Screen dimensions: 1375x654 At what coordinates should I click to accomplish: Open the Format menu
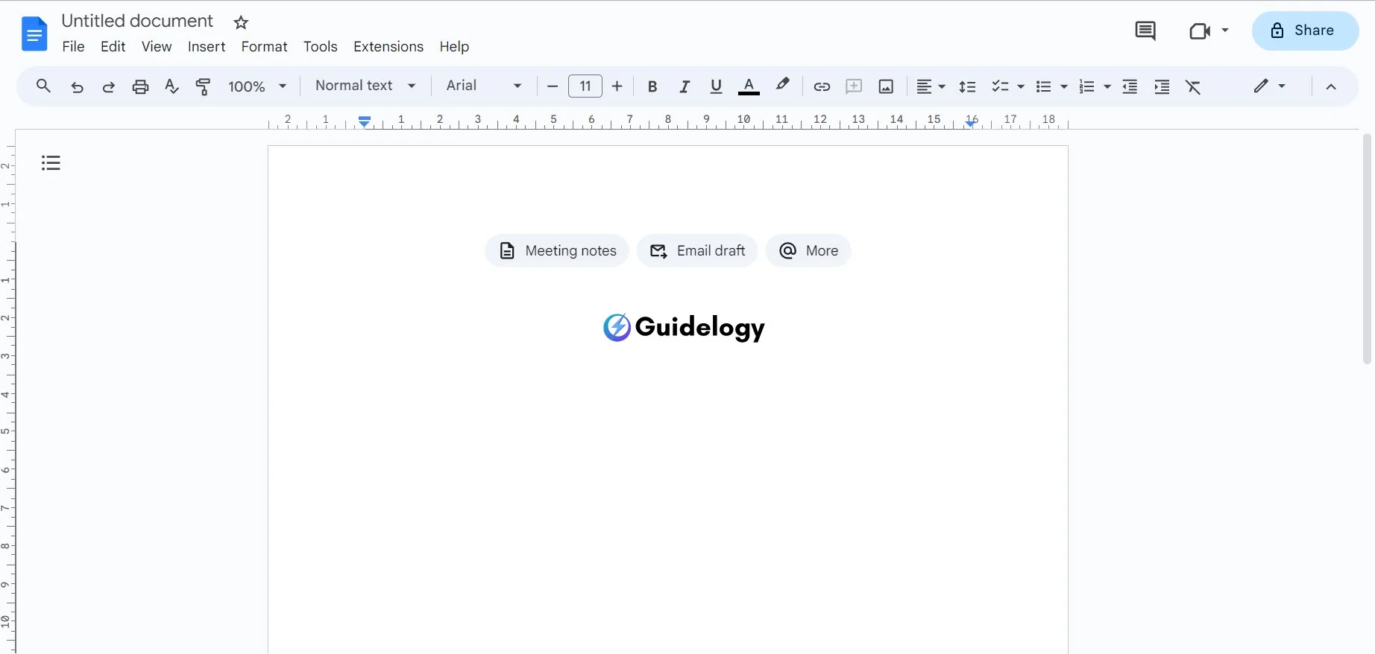click(x=264, y=46)
